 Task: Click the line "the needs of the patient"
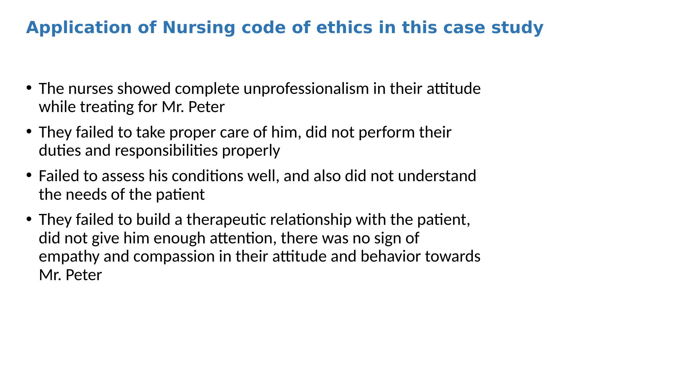coord(122,195)
